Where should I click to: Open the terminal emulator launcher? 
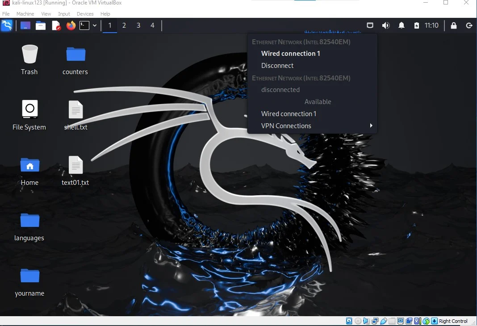click(x=84, y=25)
